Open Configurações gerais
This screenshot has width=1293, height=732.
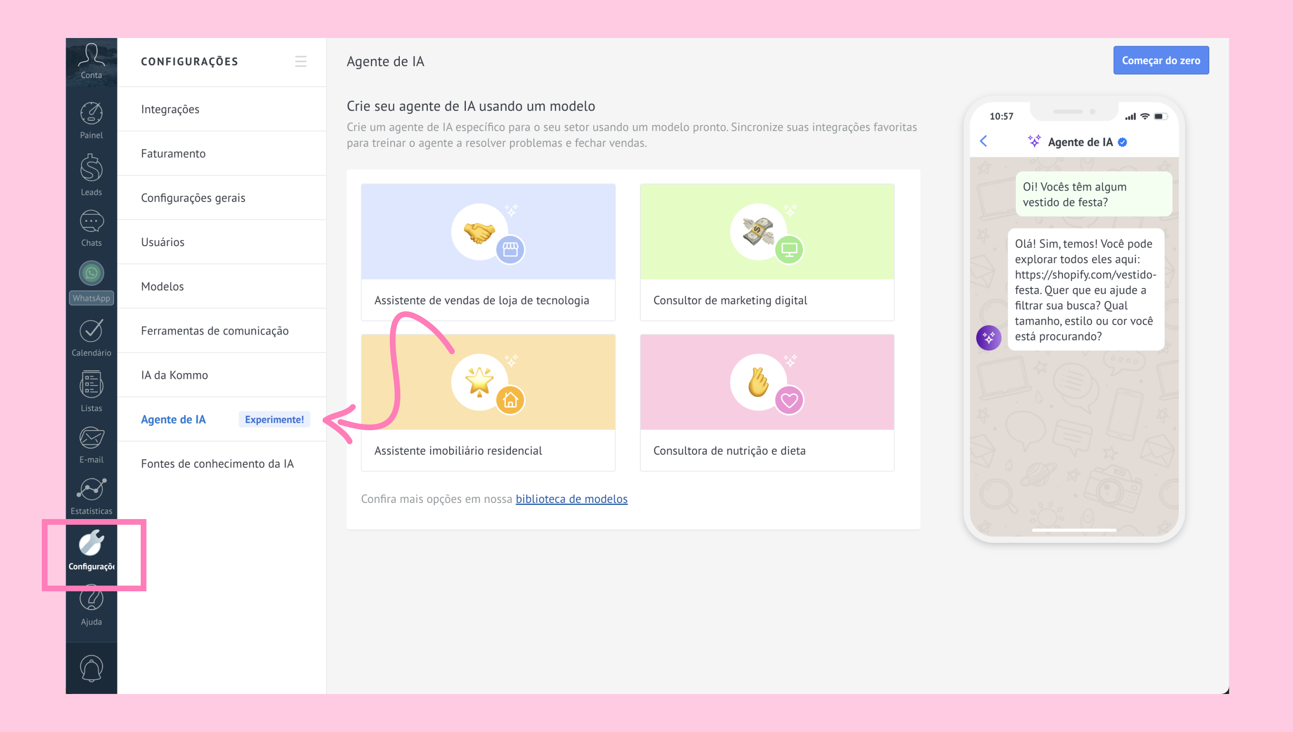[x=222, y=198]
